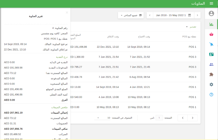Click the الفرق difference row label

(65, 100)
